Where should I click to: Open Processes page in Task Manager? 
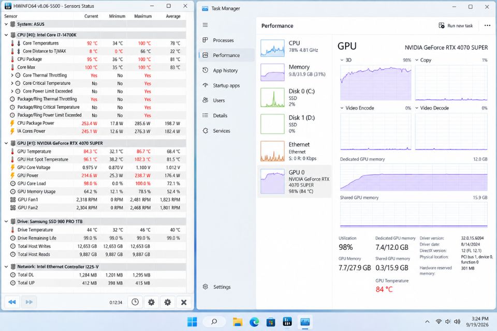click(226, 40)
